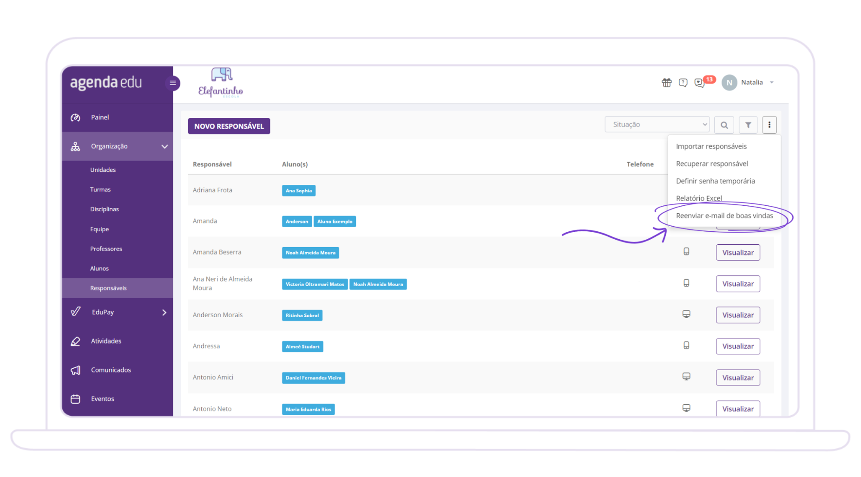Click the Anderson student tag
This screenshot has height=477, width=861.
[296, 222]
